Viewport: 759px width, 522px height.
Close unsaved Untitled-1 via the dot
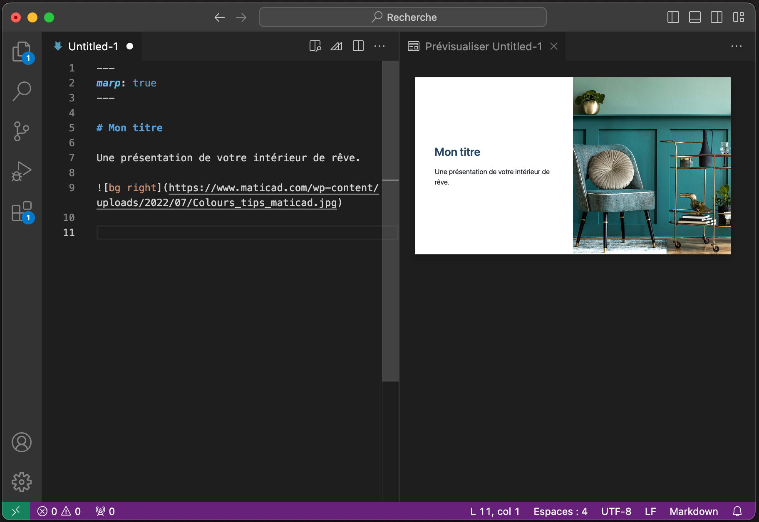(x=130, y=46)
